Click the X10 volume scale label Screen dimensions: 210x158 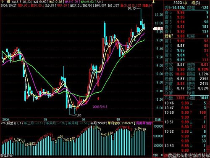pos(155,155)
